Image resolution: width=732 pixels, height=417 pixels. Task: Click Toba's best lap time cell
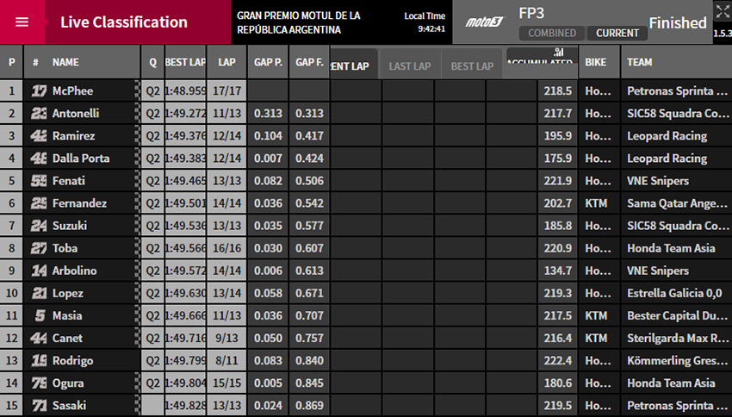coord(184,248)
